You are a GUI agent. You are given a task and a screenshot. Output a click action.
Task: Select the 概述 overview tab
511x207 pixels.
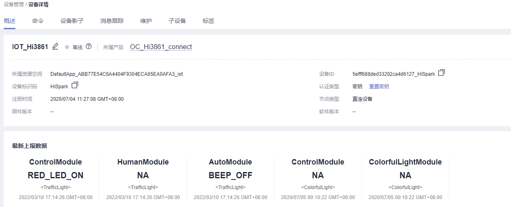10,21
